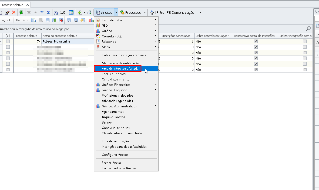Open the Processos dropdown arrow
The width and height of the screenshot is (319, 190).
[145, 13]
